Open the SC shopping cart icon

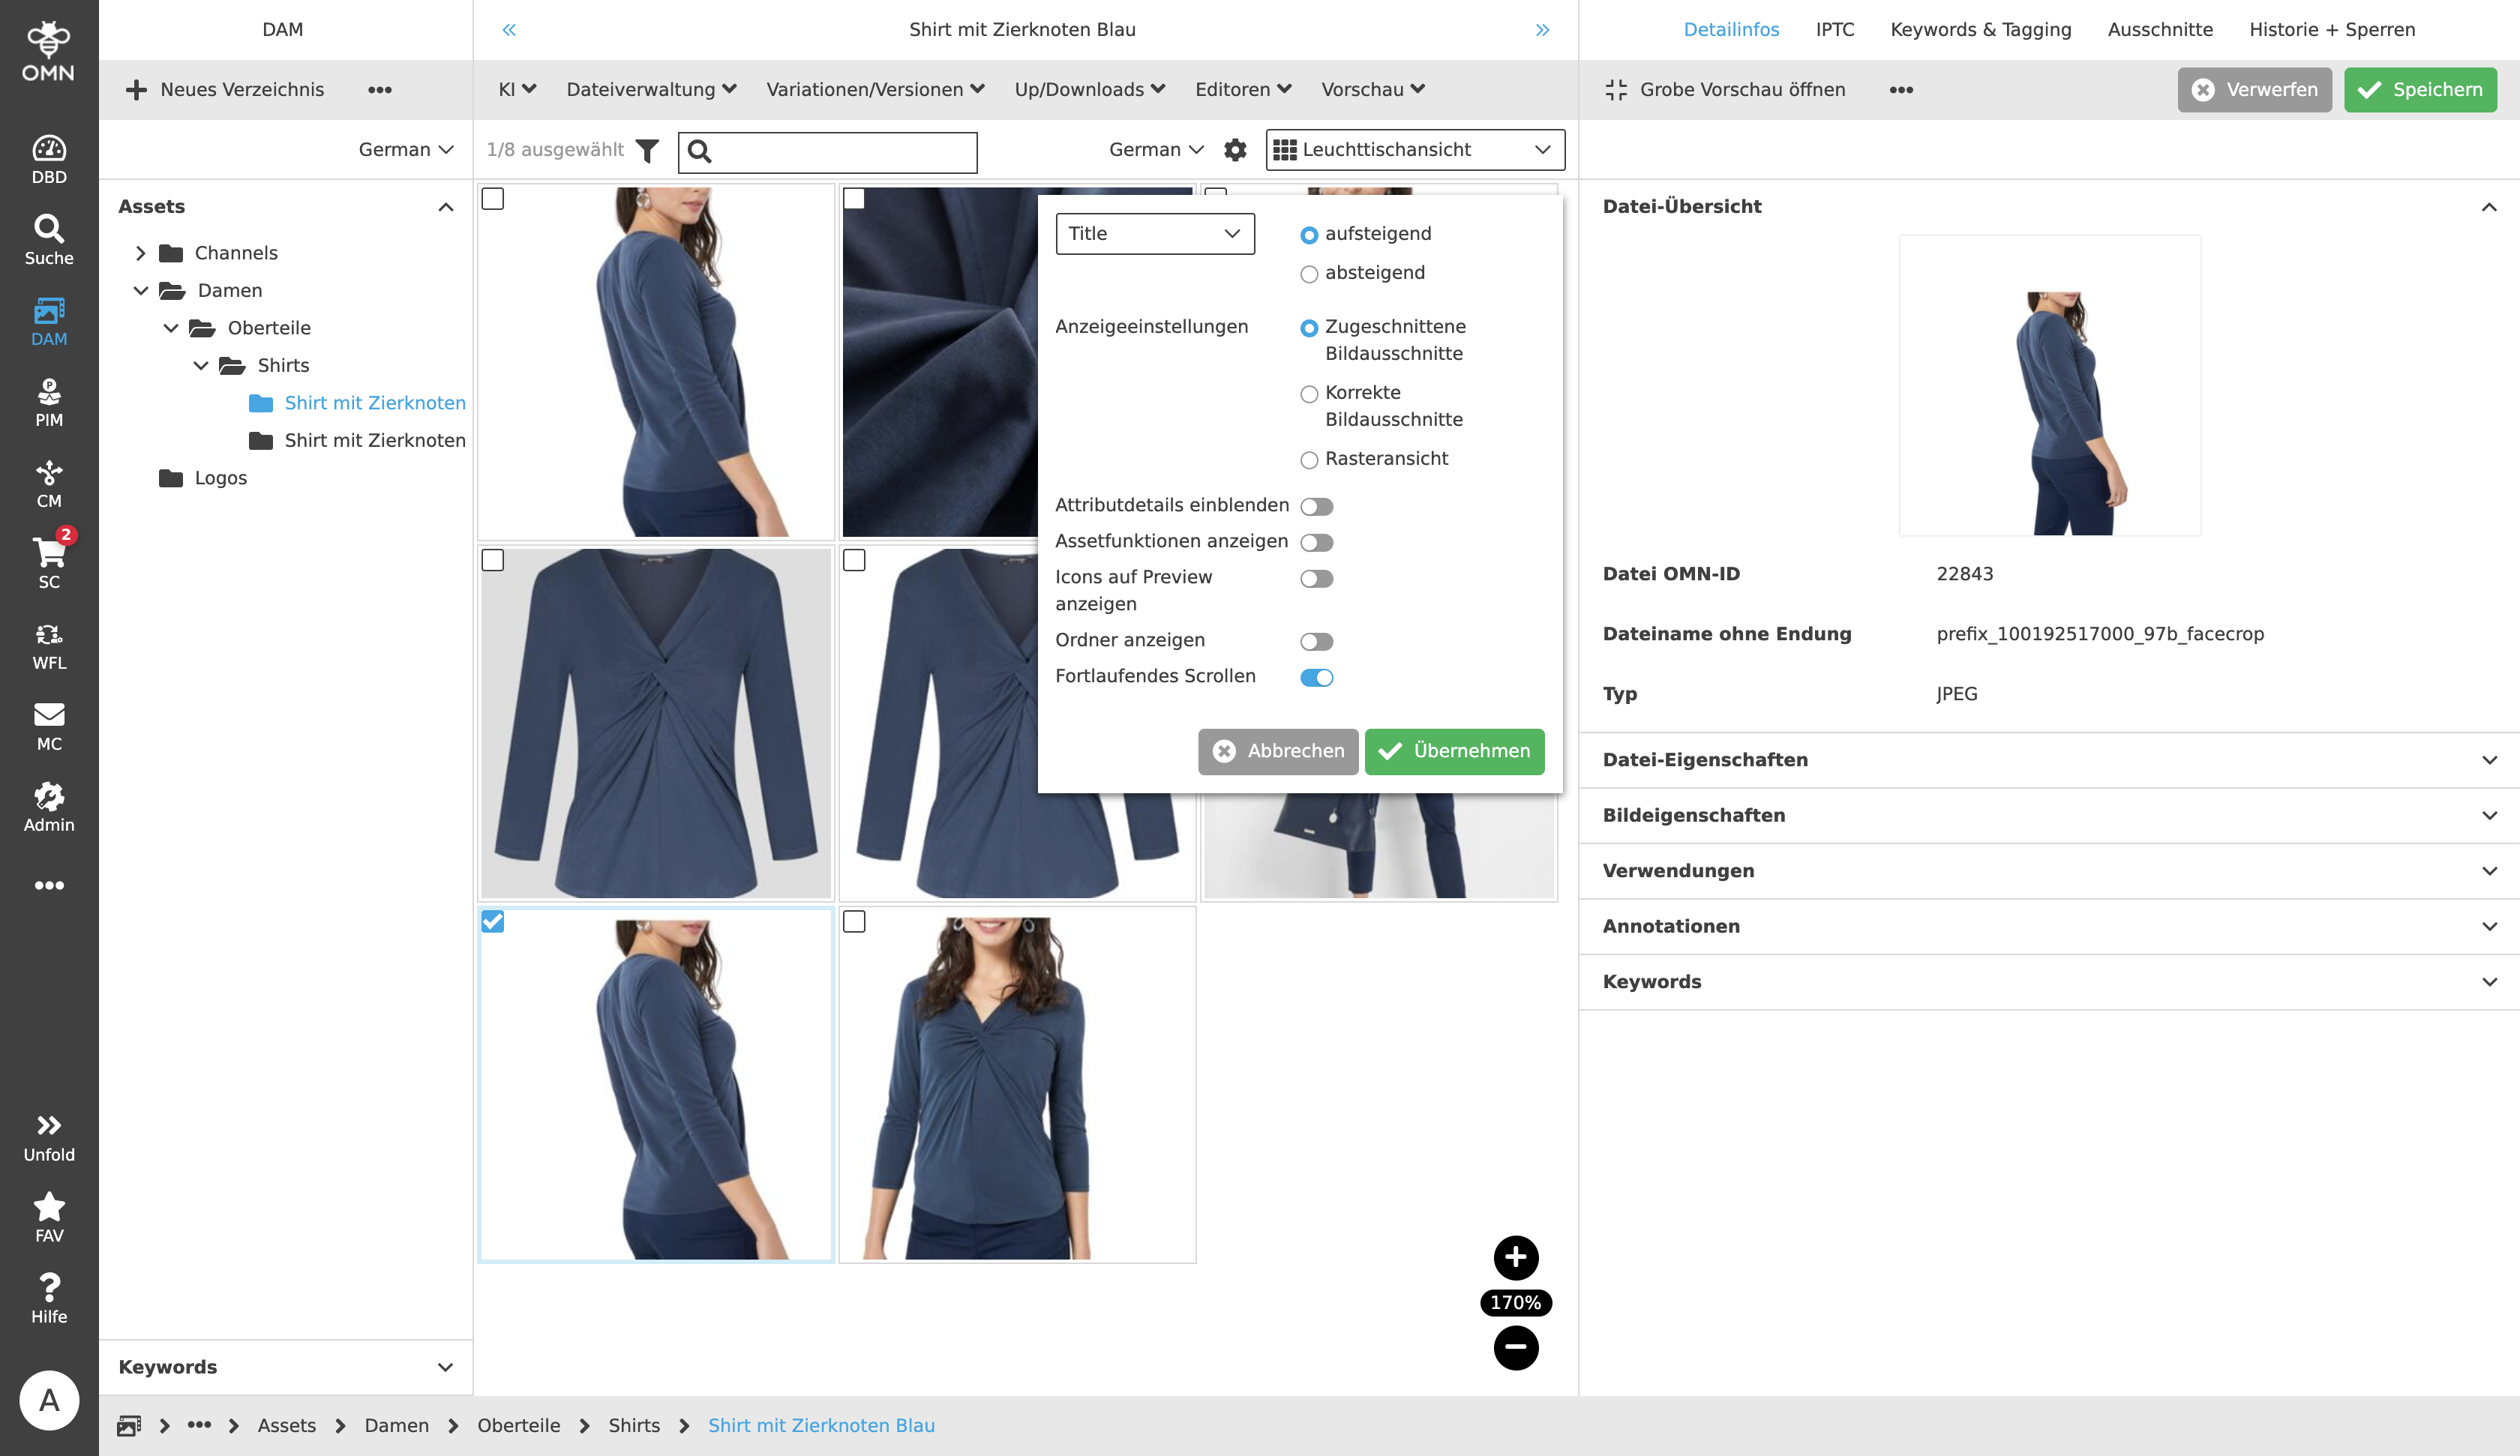tap(49, 563)
